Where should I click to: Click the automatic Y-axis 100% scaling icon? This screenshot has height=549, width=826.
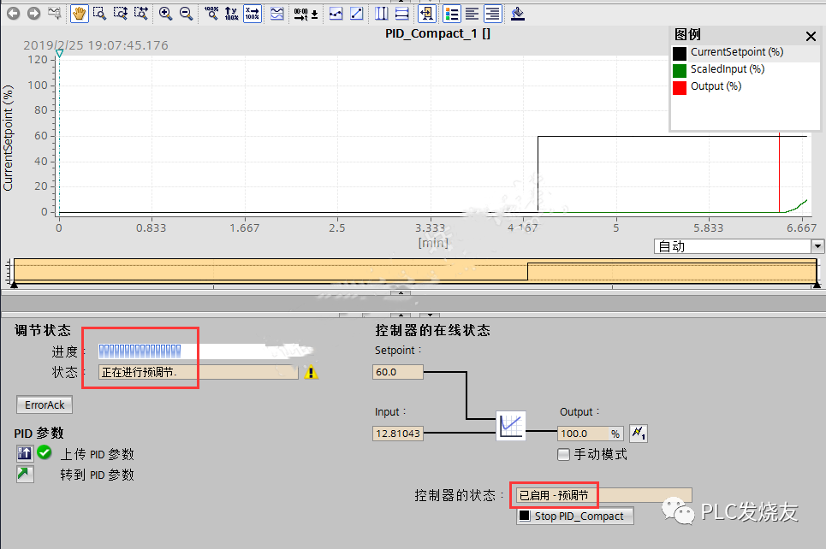coord(232,13)
